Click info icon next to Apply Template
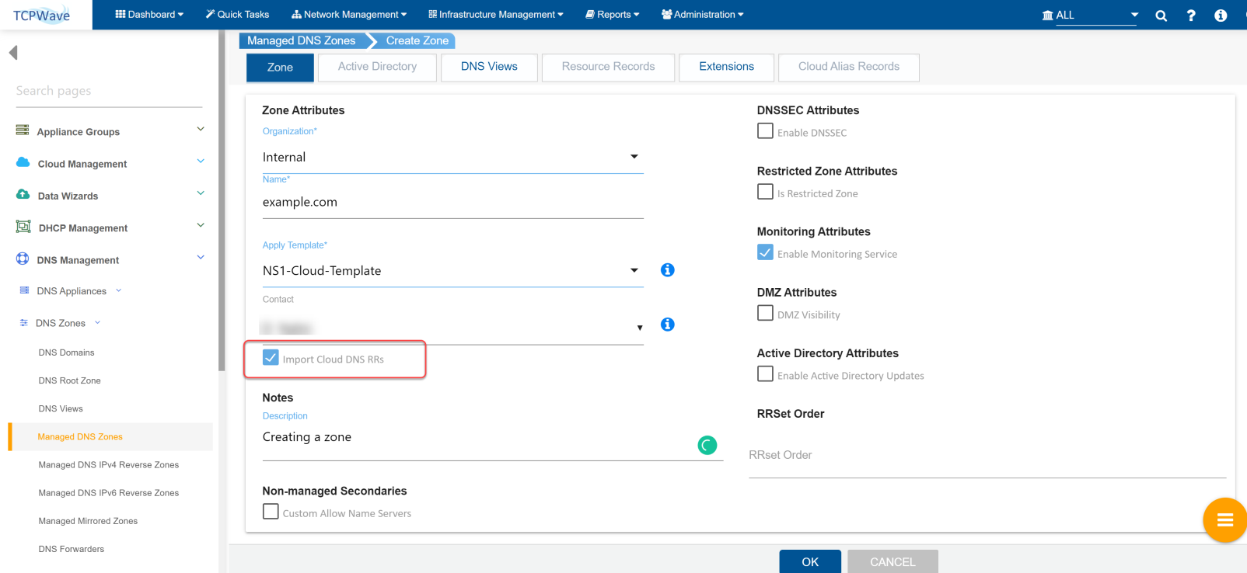 pos(667,270)
